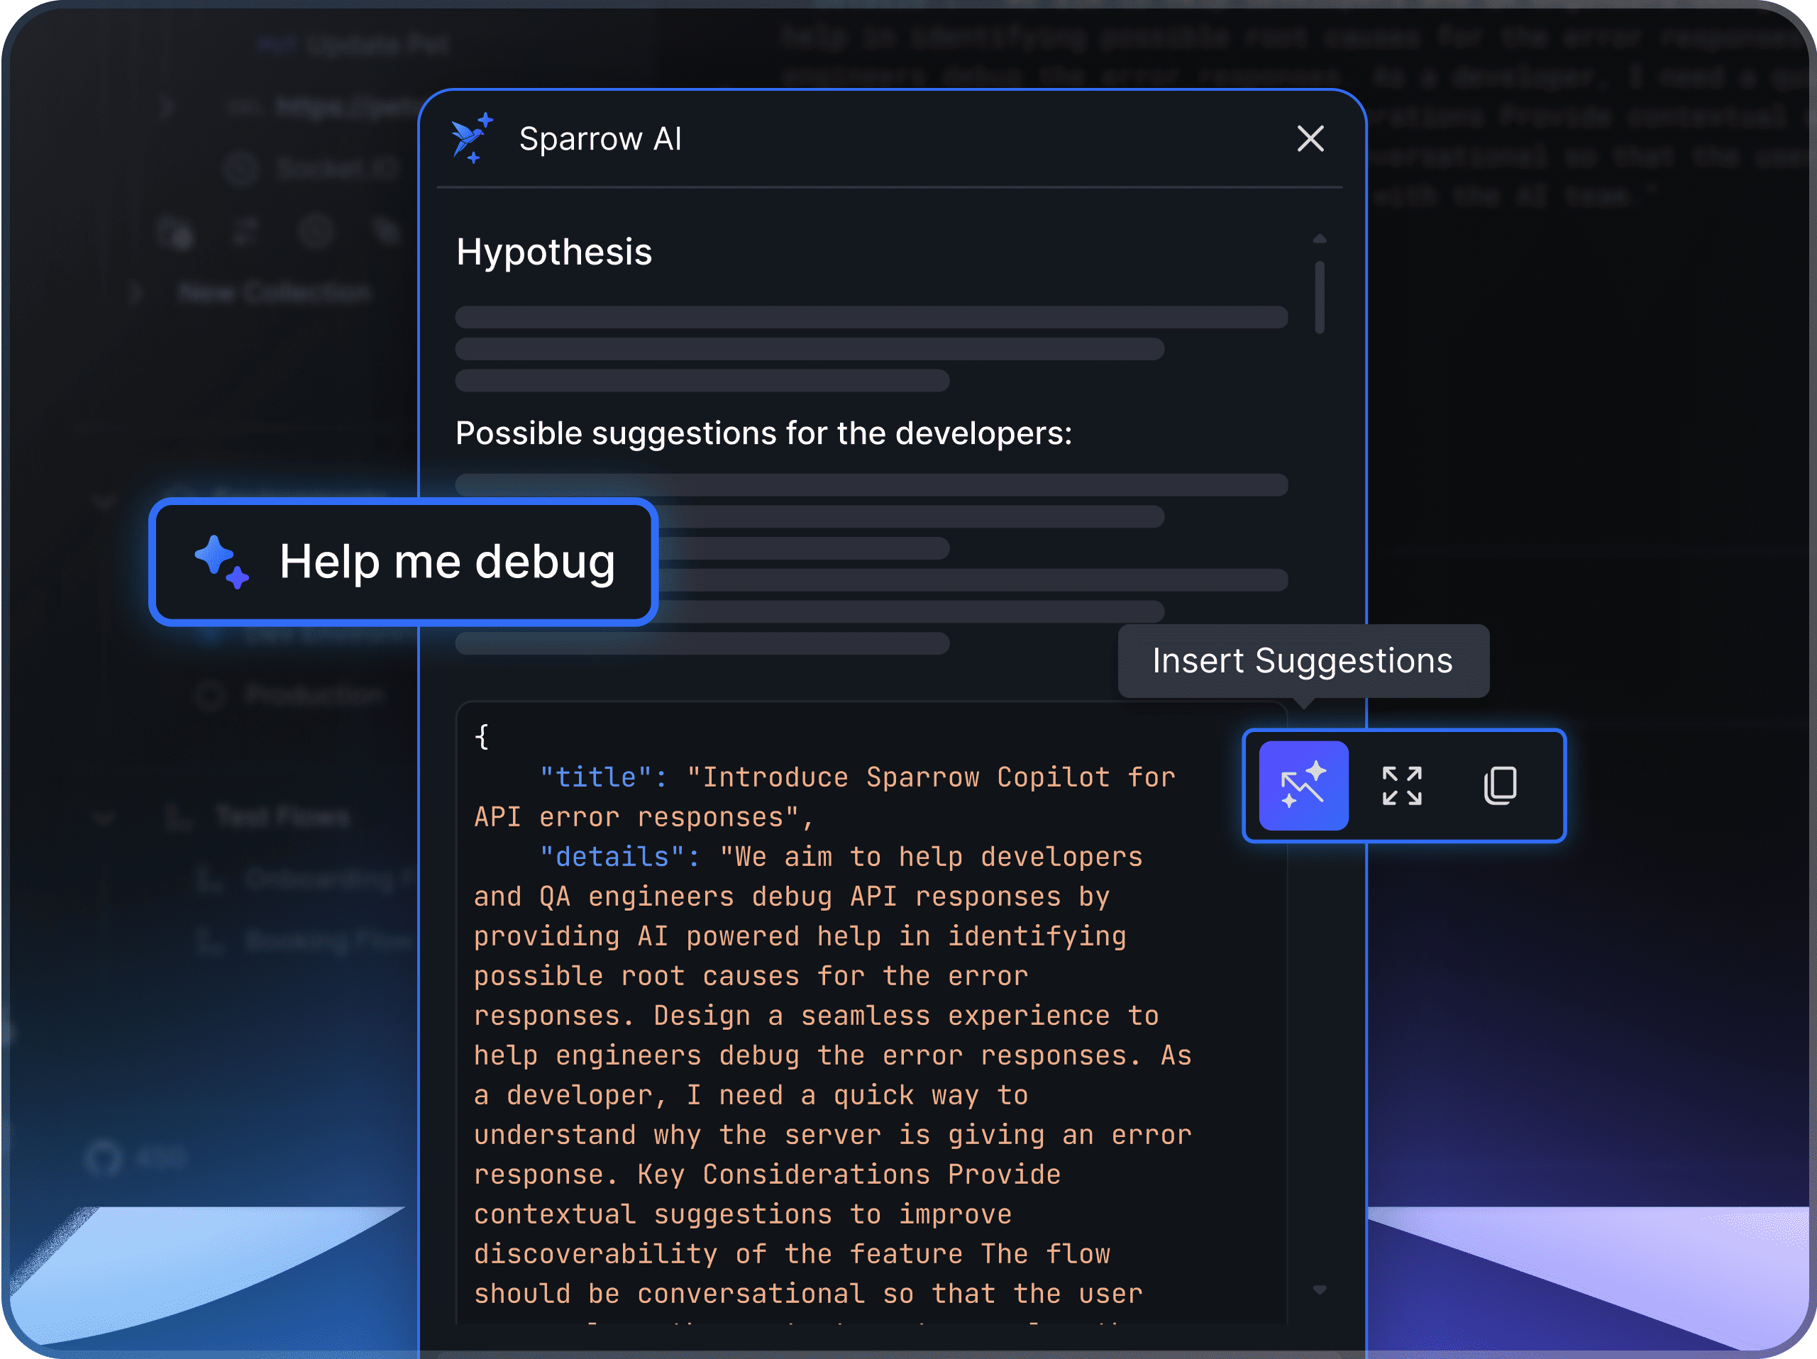The height and width of the screenshot is (1359, 1817).
Task: Click the scrollbar up arrow in panel
Action: click(x=1319, y=239)
